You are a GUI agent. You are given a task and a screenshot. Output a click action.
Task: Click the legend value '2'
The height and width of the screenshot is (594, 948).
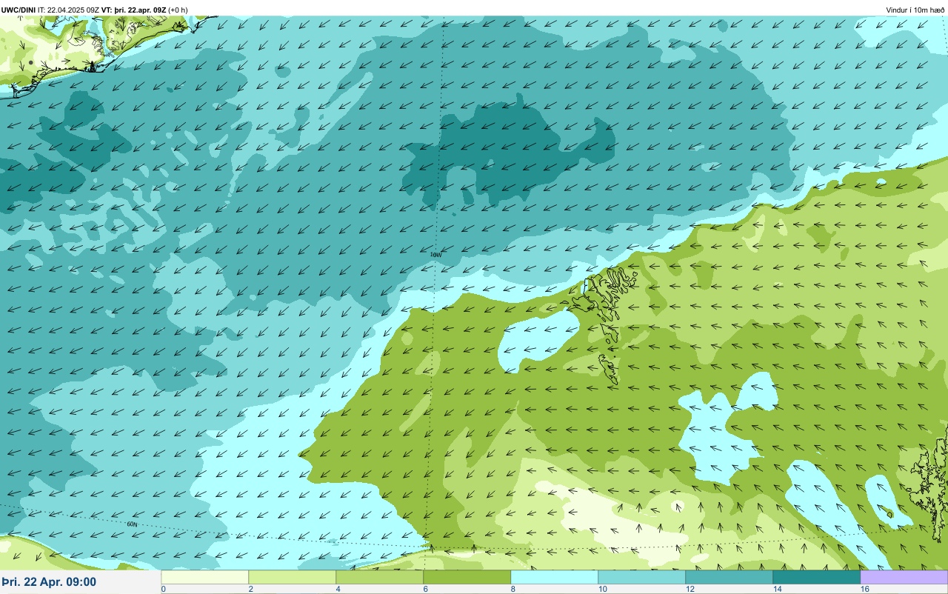click(x=250, y=589)
